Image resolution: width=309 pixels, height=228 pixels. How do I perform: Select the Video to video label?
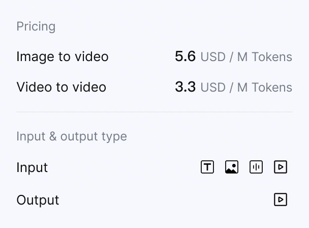click(x=61, y=87)
